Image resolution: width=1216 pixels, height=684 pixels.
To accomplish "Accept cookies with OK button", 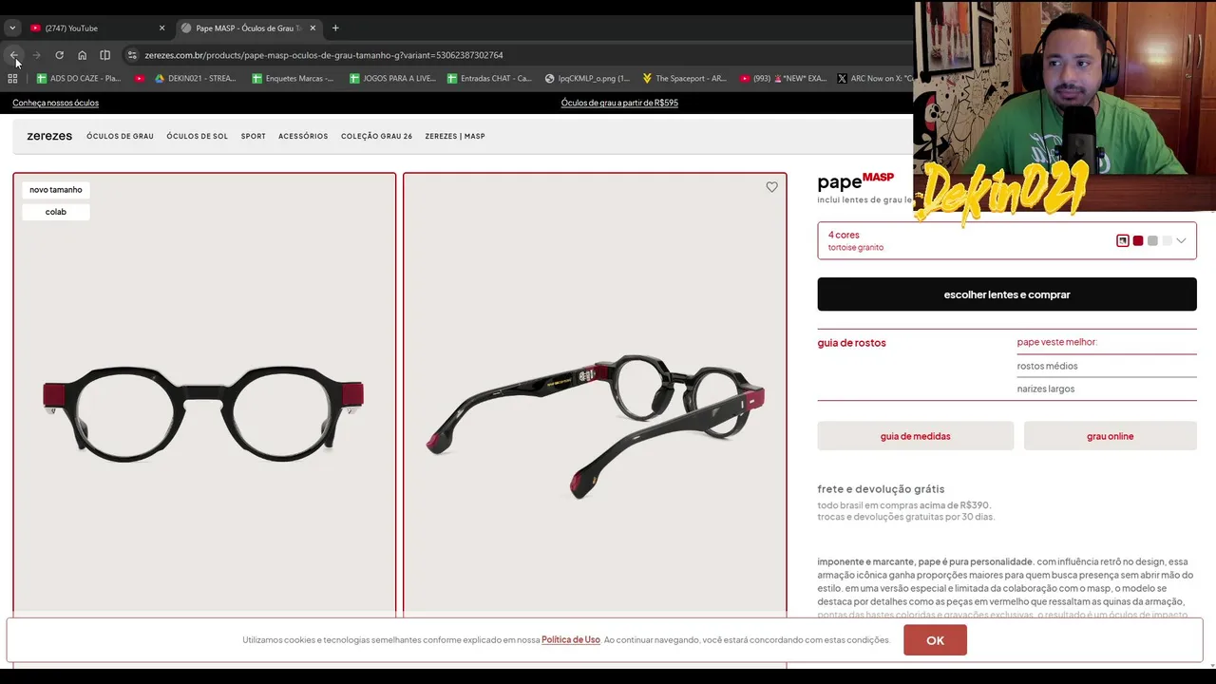I will [935, 640].
